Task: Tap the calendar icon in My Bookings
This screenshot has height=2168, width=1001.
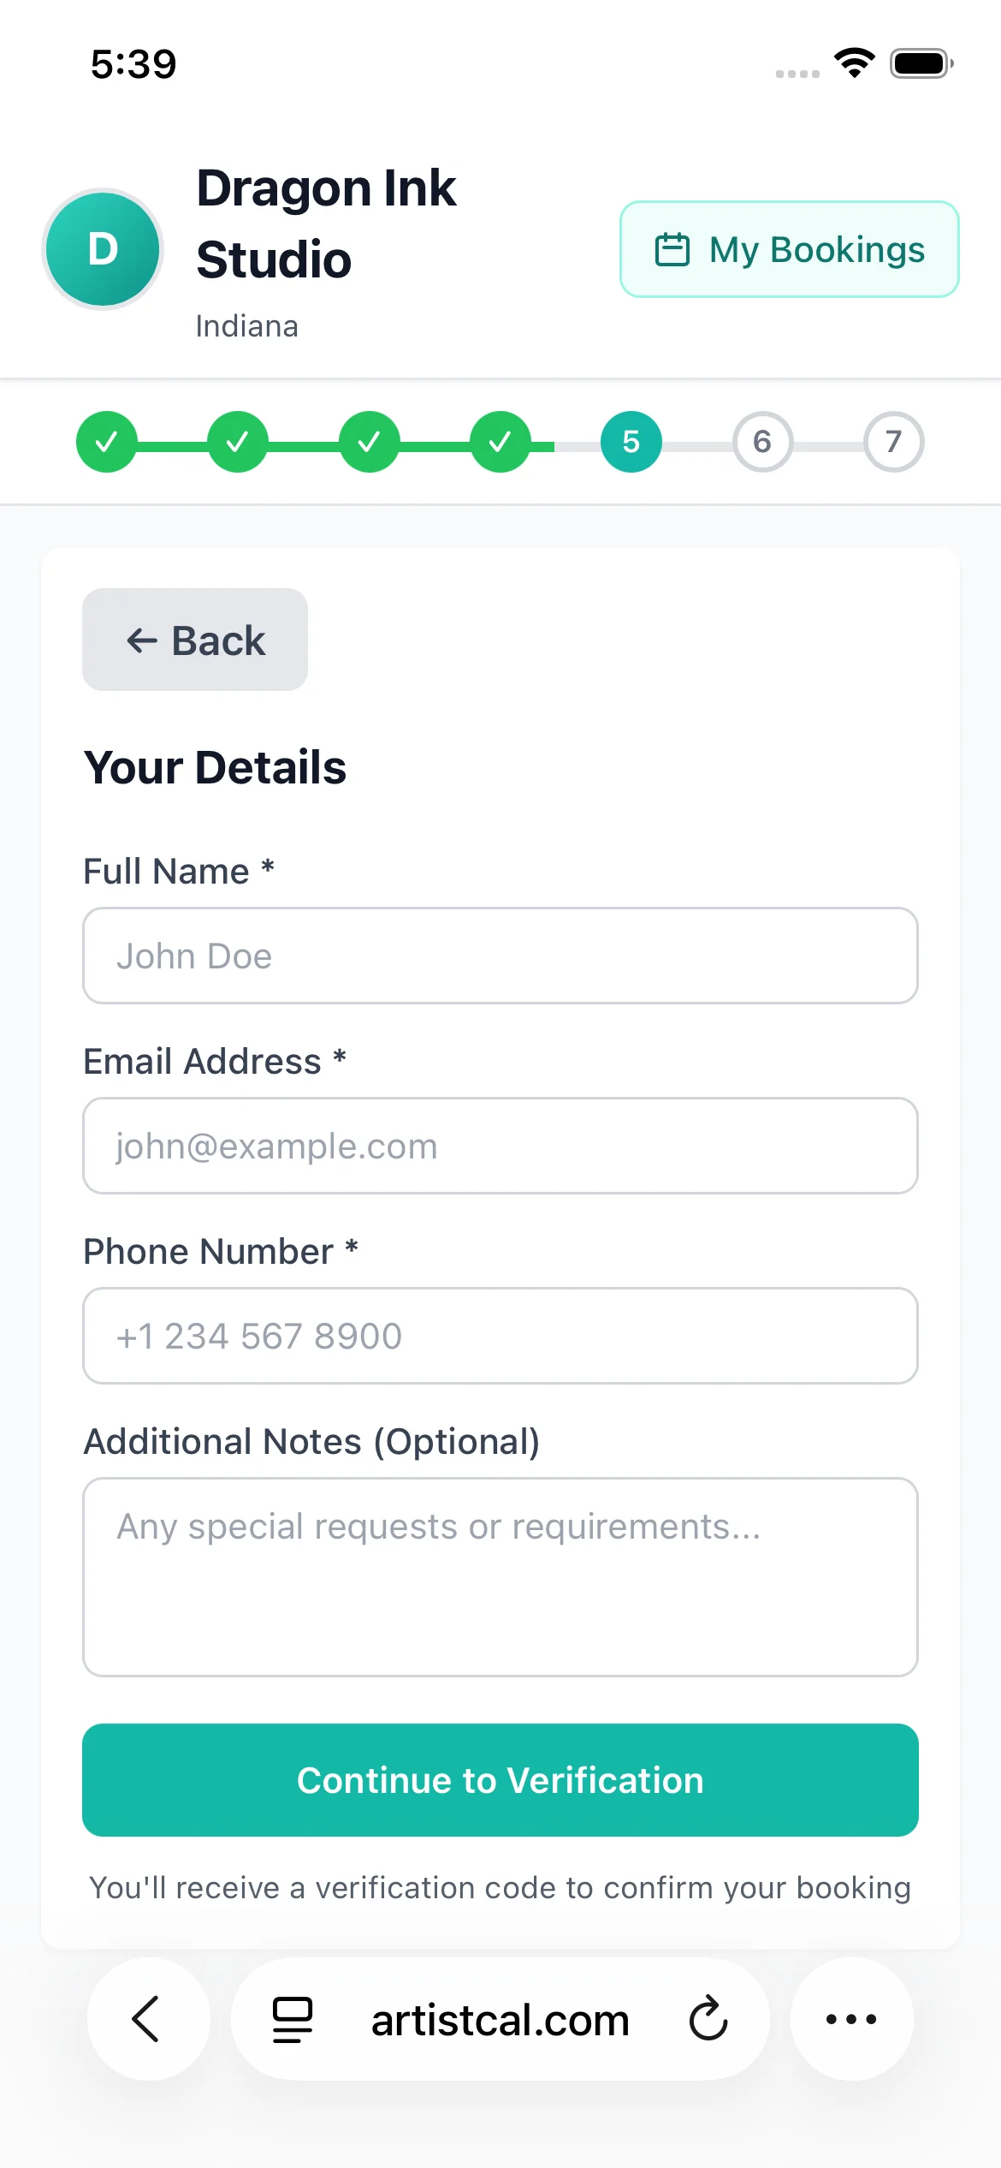Action: [674, 249]
